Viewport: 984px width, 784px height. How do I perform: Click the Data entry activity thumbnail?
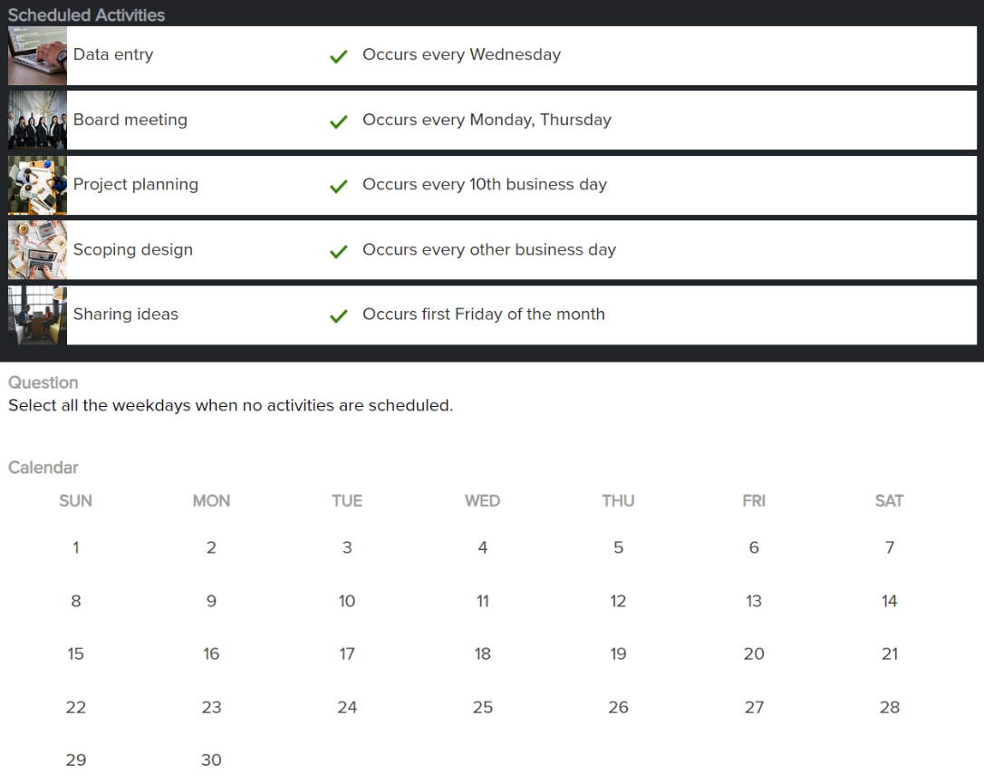36,55
